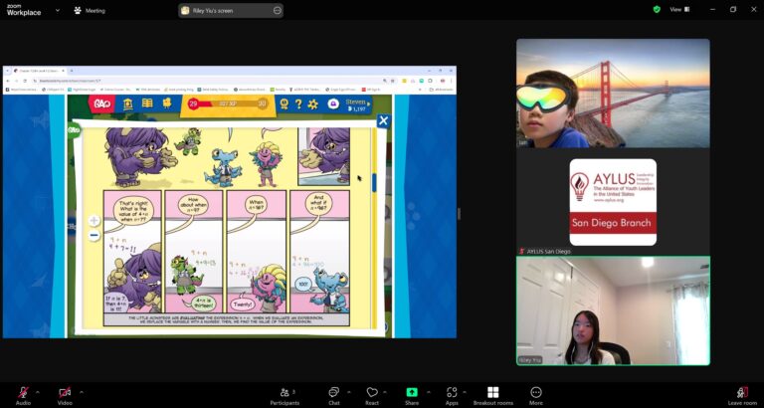Zoom out comic with minus button

(x=95, y=236)
